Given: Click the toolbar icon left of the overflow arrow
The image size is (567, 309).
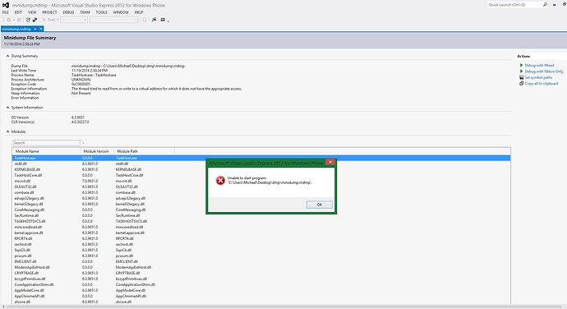Looking at the screenshot, I should point(163,20).
